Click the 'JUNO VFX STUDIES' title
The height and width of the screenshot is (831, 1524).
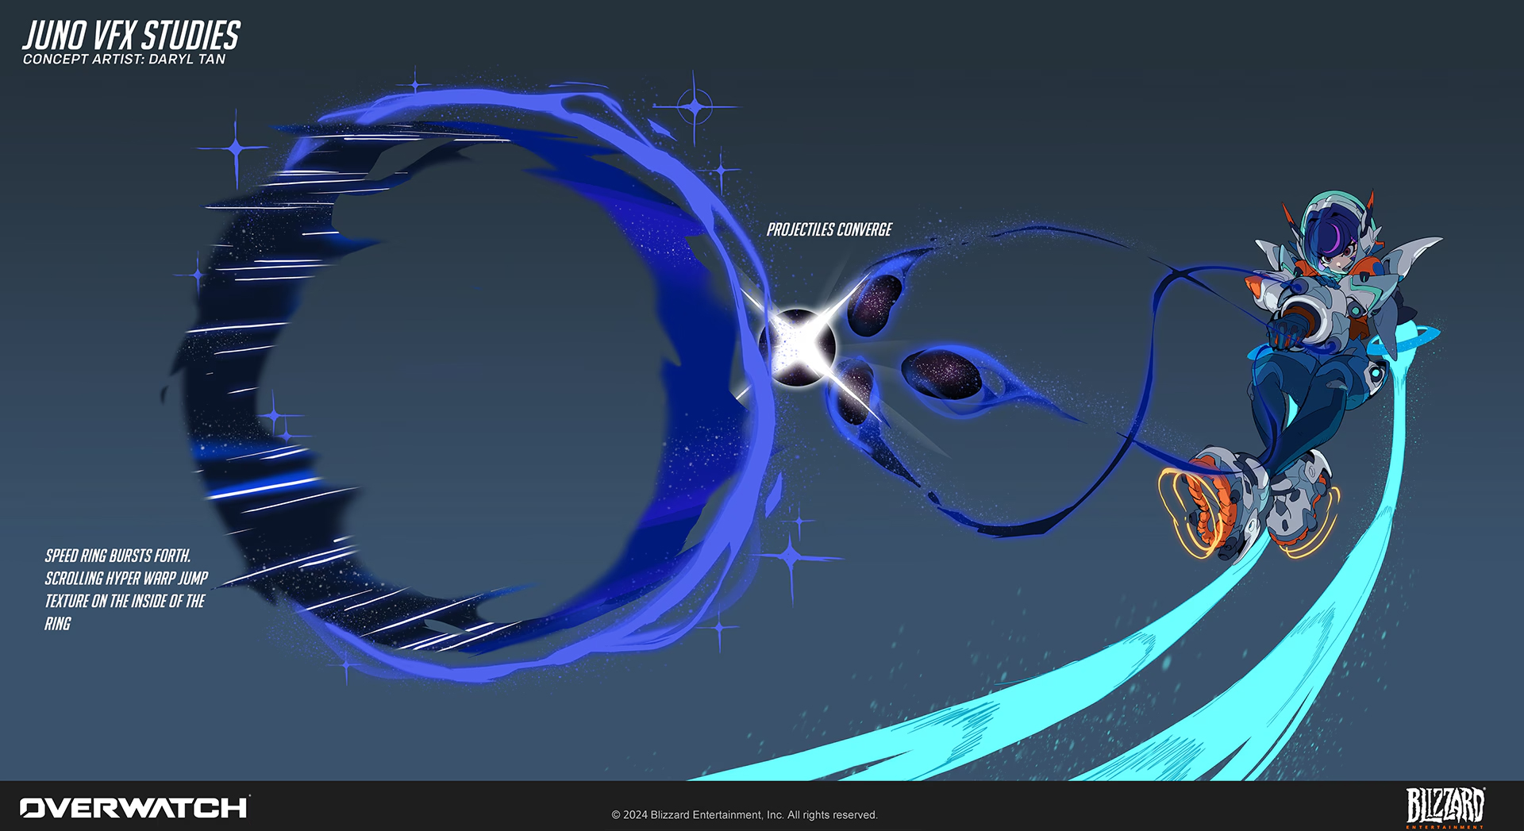coord(131,36)
